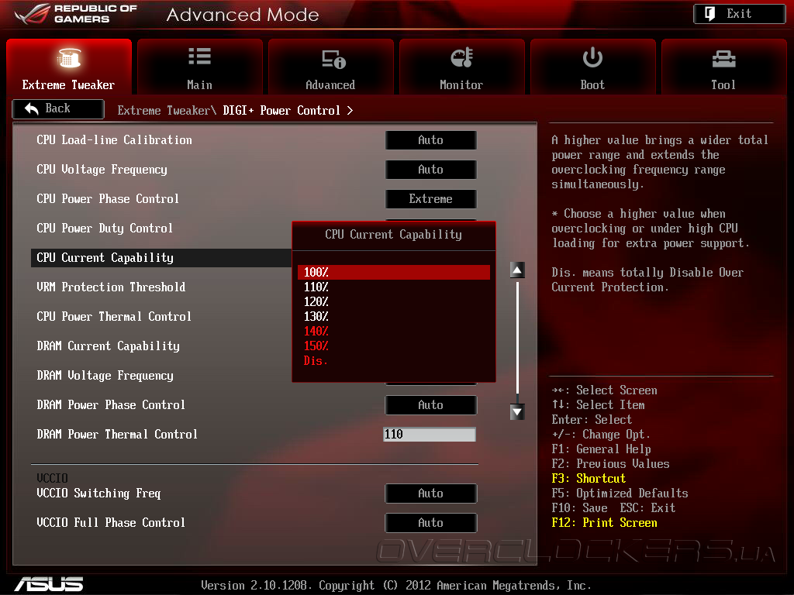Click the F5: Optimized Defaults help entry
This screenshot has height=595, width=794.
(620, 494)
